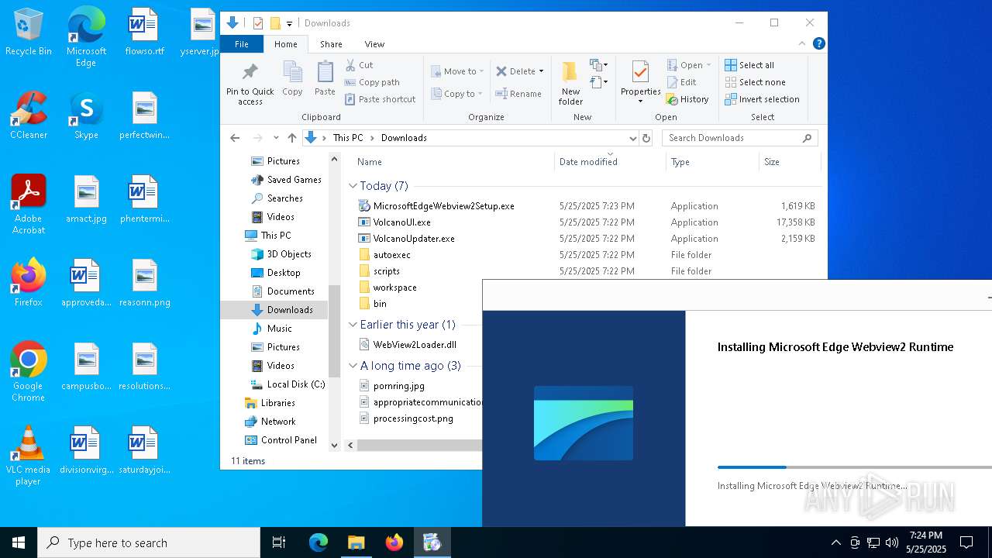Collapse the Today (7) group
Screen dimensions: 992x558
[x=353, y=186]
